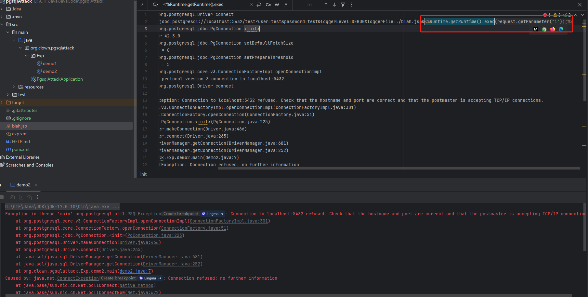Show the error count inspection widget
The image size is (588, 297).
coord(547,15)
